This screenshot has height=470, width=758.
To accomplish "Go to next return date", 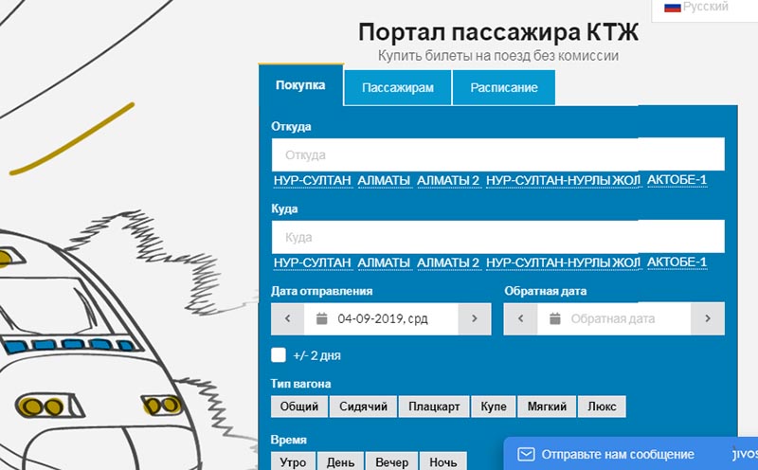I will [x=708, y=318].
